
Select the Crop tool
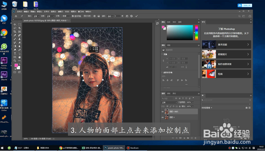coord(15,32)
